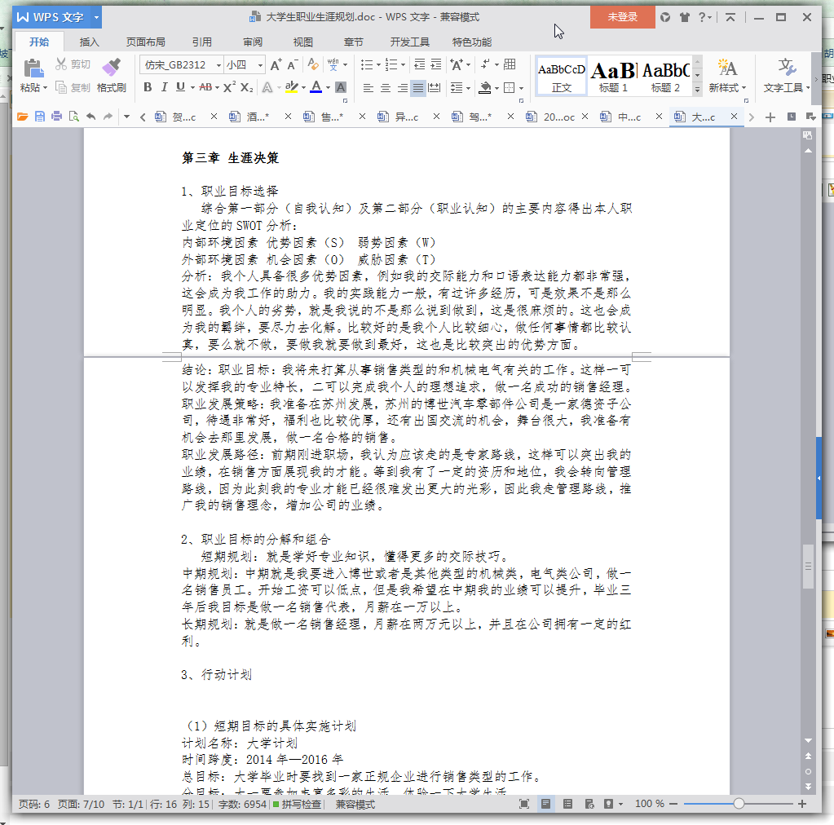
Task: Increase paragraph indent
Action: 436,65
